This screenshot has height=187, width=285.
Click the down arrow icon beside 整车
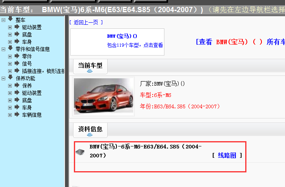point(11,19)
